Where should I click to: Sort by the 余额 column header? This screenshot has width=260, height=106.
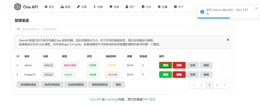pyautogui.click(x=130, y=56)
